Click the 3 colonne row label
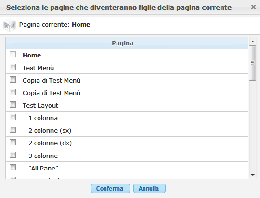The image size is (260, 198). [x=43, y=156]
